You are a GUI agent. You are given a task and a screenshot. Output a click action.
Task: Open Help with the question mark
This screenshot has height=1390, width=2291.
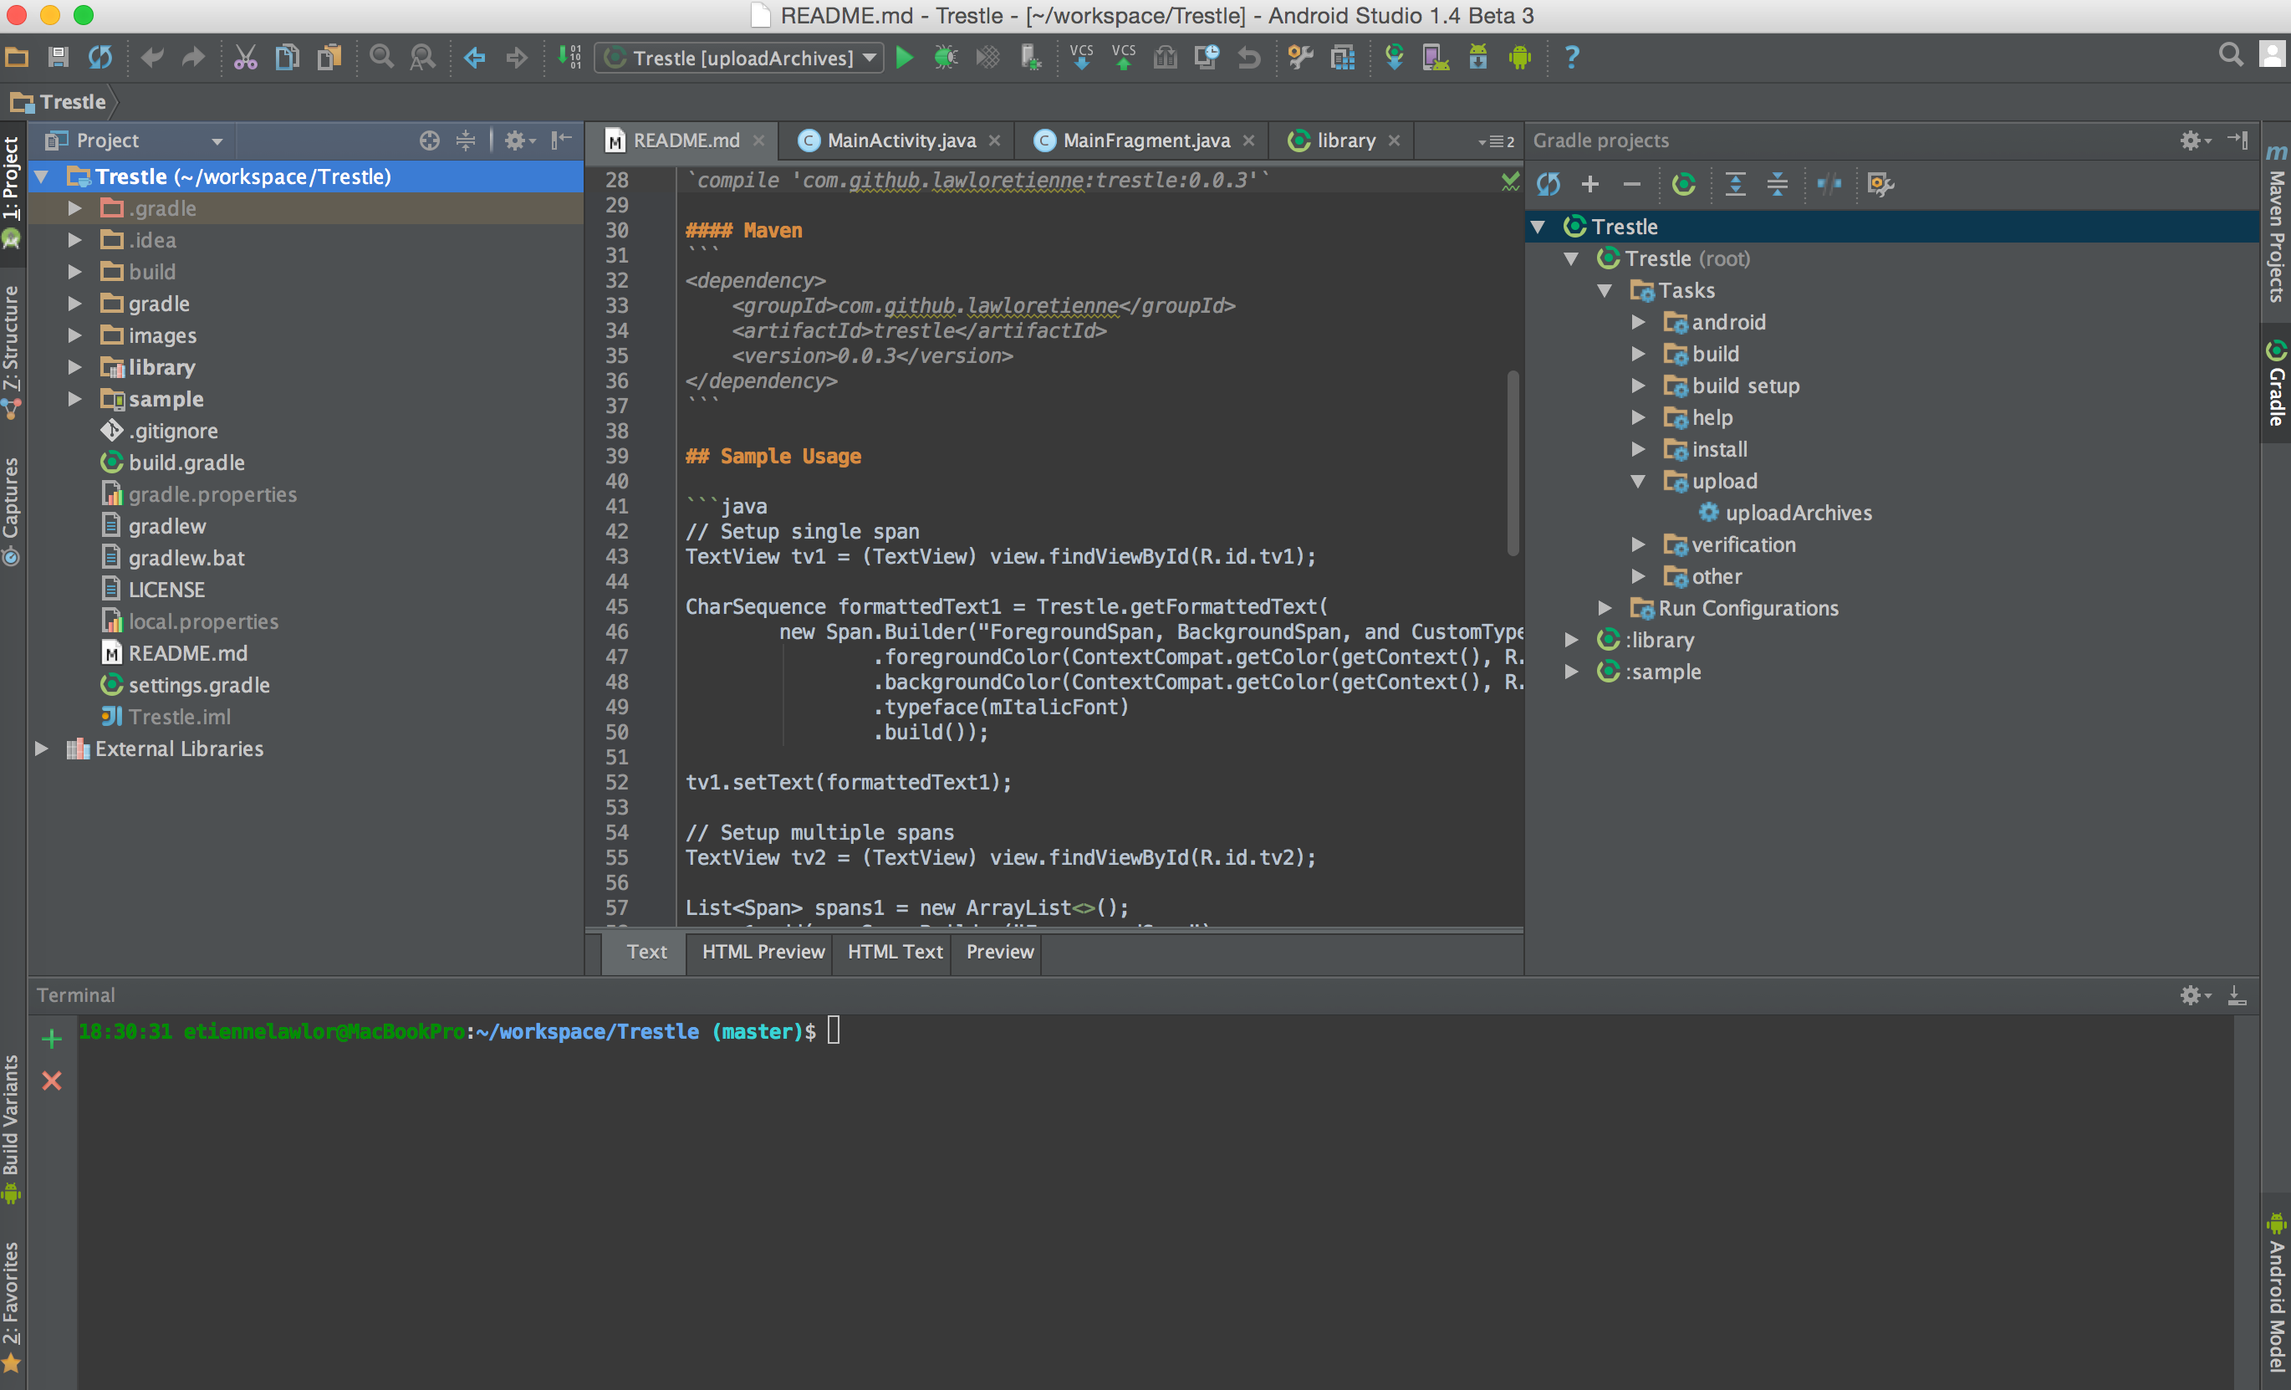coord(1570,58)
